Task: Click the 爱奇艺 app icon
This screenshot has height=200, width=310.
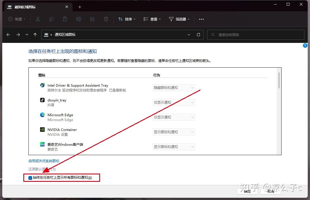Action: (42, 144)
